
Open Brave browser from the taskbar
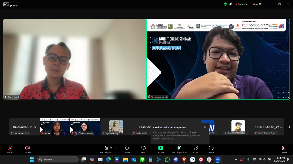pyautogui.click(x=184, y=159)
